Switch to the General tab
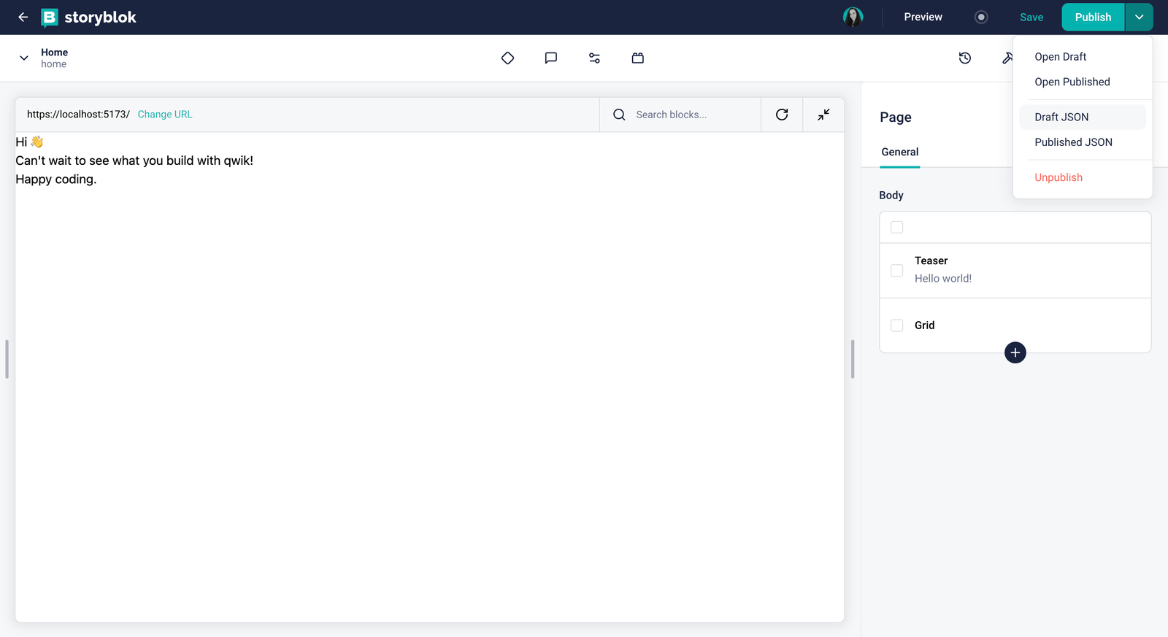The image size is (1168, 637). click(x=900, y=152)
